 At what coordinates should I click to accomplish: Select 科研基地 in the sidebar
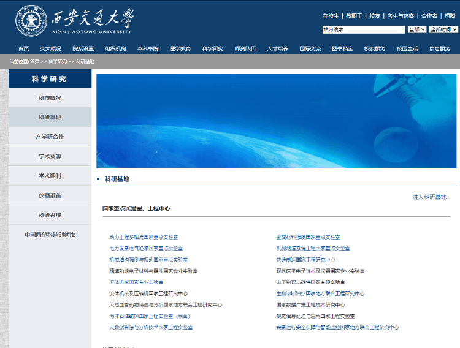coord(50,117)
